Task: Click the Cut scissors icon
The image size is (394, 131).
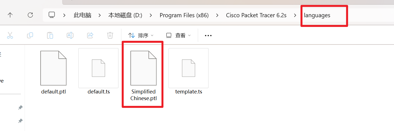Action: click(10, 35)
